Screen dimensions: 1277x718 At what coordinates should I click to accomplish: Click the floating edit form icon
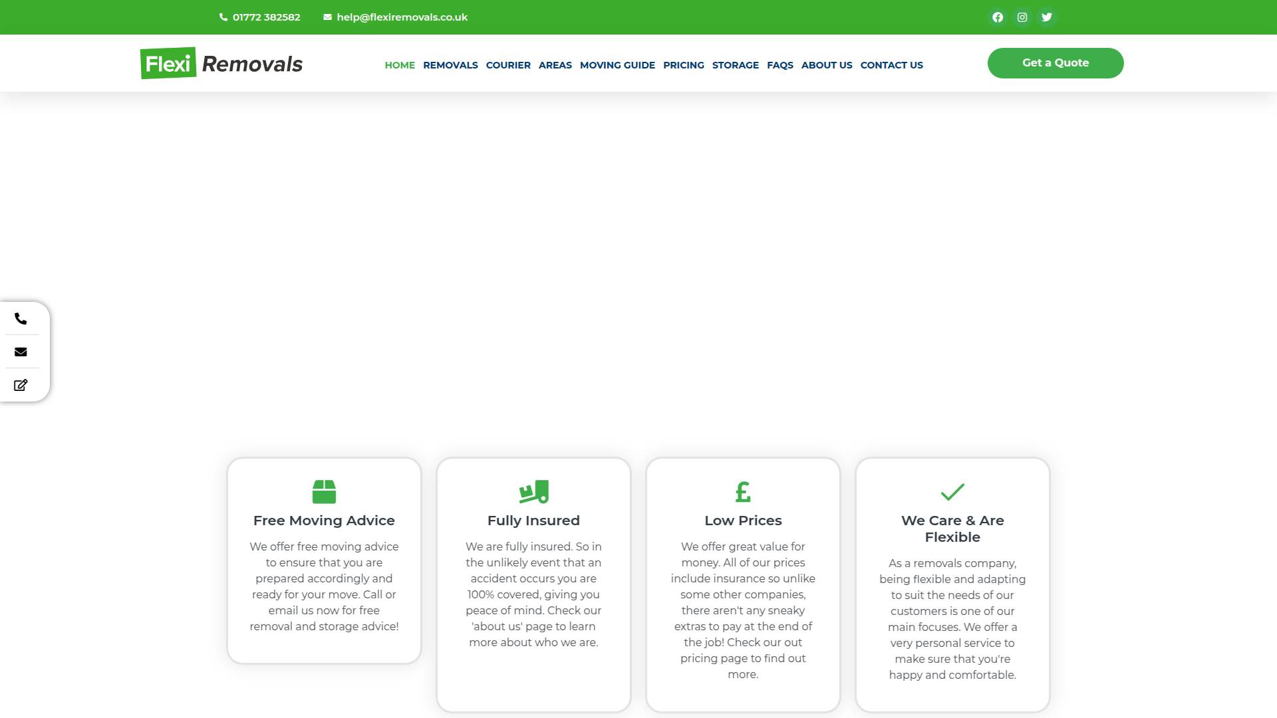(x=21, y=386)
